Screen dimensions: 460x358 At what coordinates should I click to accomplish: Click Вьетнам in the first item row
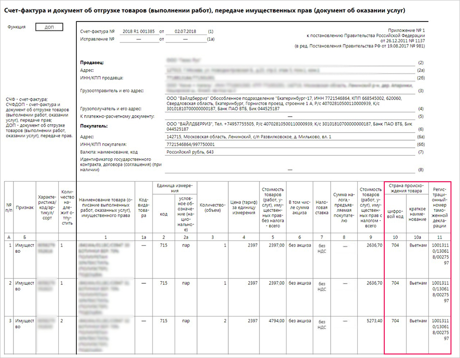[x=417, y=245]
